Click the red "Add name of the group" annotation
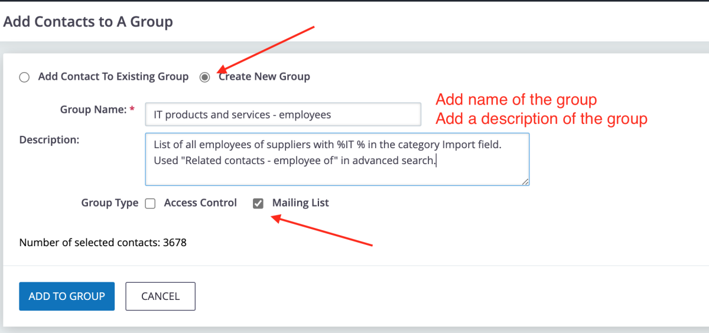Image resolution: width=709 pixels, height=333 pixels. coord(516,99)
